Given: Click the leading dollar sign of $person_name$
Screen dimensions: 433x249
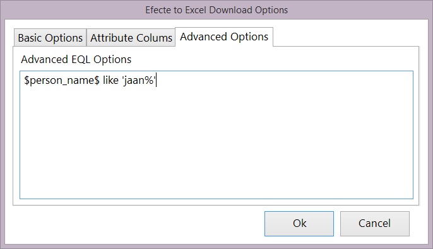Looking at the screenshot, I should 27,80.
